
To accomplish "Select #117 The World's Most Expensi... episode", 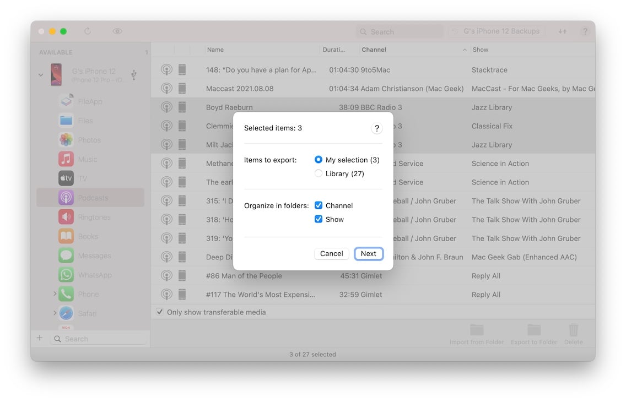I will tap(373, 295).
